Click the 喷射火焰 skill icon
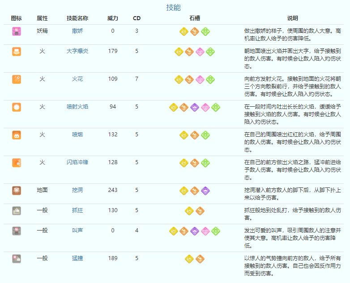The height and width of the screenshot is (283, 350). click(x=17, y=107)
